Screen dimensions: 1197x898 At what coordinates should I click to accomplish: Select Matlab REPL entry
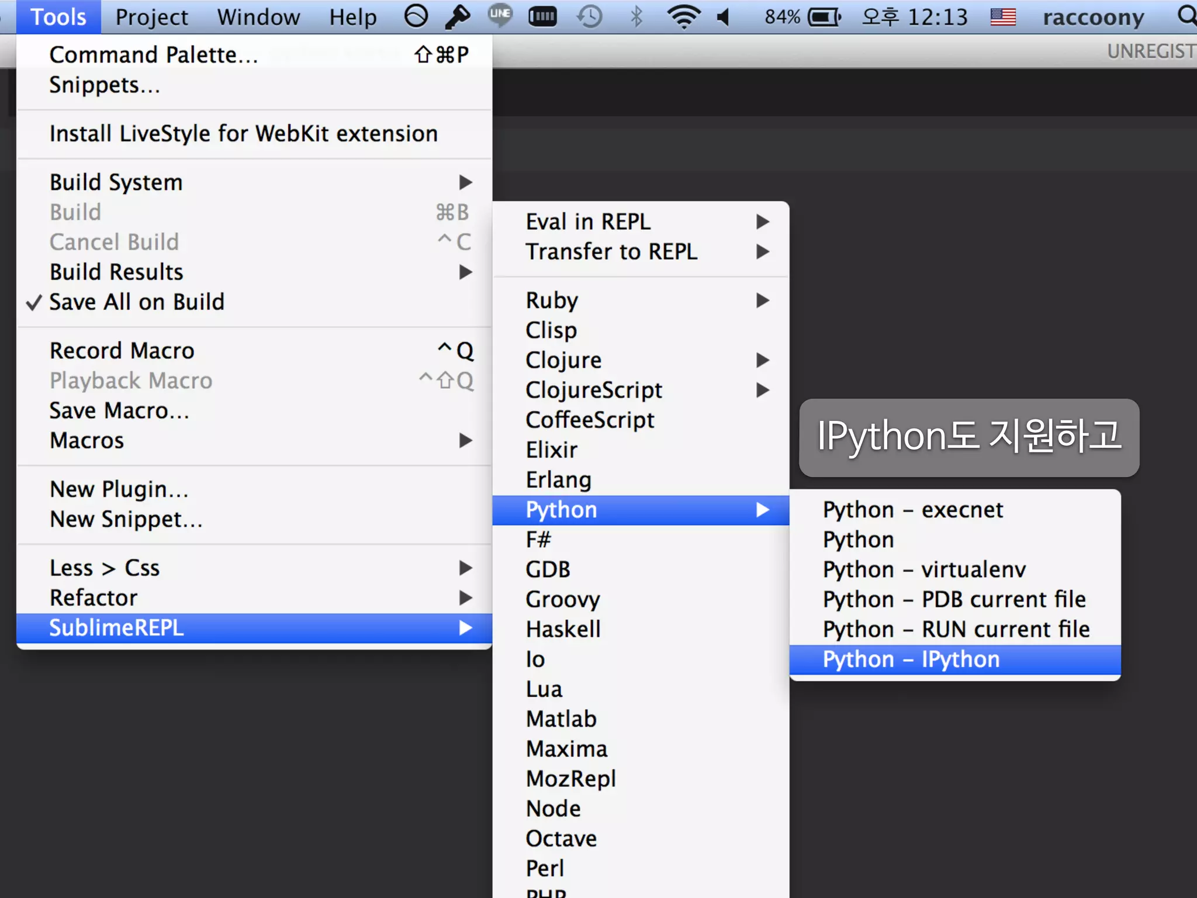(641, 719)
